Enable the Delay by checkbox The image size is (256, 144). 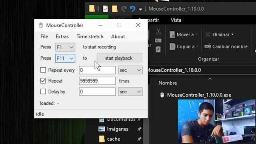(x=43, y=92)
